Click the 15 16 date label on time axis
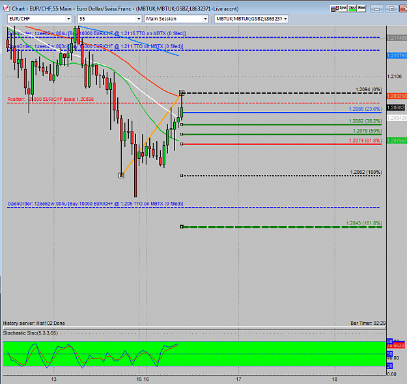 tap(143, 379)
